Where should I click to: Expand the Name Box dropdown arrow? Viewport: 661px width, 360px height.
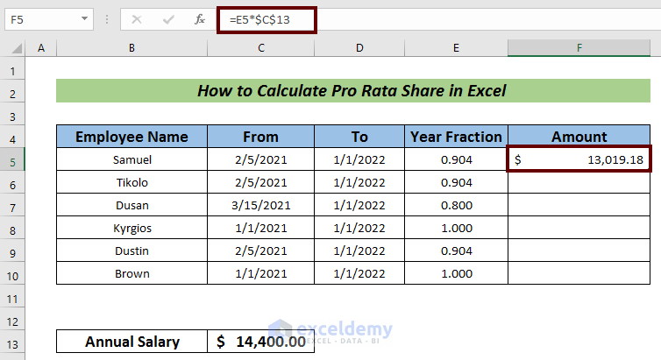tap(84, 18)
